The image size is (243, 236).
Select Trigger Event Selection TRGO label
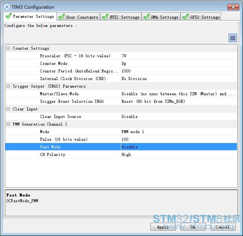pyautogui.click(x=72, y=101)
